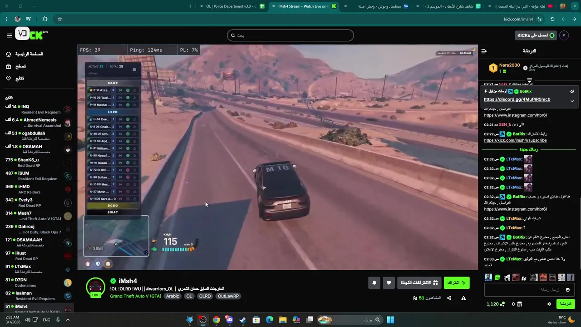Image resolution: width=581 pixels, height=327 pixels.
Task: Select the OutLawRP tag
Action: point(228,296)
